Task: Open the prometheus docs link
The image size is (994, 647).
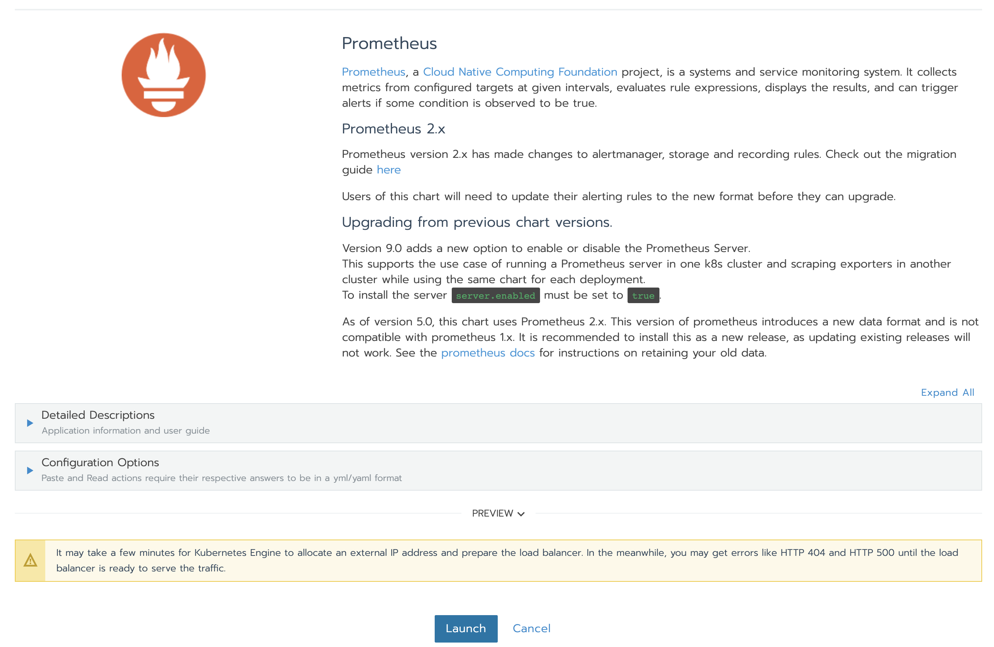Action: [488, 353]
